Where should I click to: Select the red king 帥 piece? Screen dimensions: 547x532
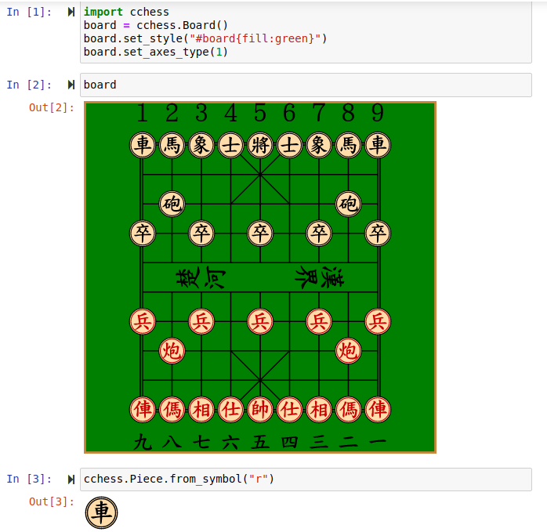[260, 409]
